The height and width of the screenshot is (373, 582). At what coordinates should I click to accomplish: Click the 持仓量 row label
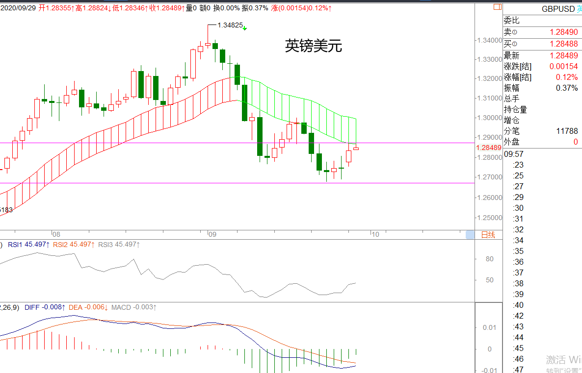click(x=515, y=109)
